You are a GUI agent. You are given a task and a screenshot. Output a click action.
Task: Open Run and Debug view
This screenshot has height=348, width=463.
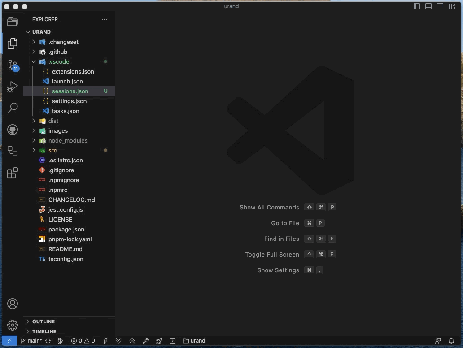tap(13, 87)
